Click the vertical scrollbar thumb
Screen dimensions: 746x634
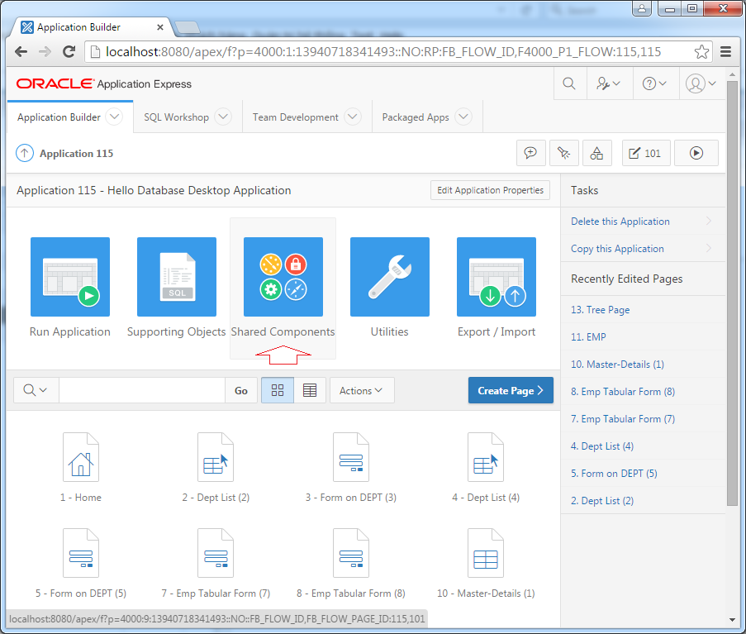coord(732,293)
